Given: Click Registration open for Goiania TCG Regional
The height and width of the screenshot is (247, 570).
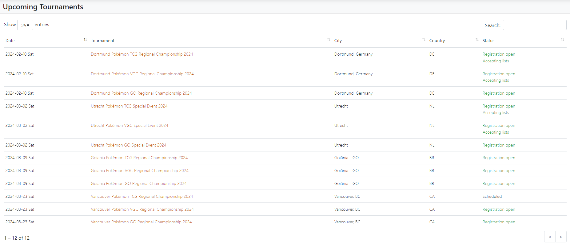Looking at the screenshot, I should [x=499, y=158].
